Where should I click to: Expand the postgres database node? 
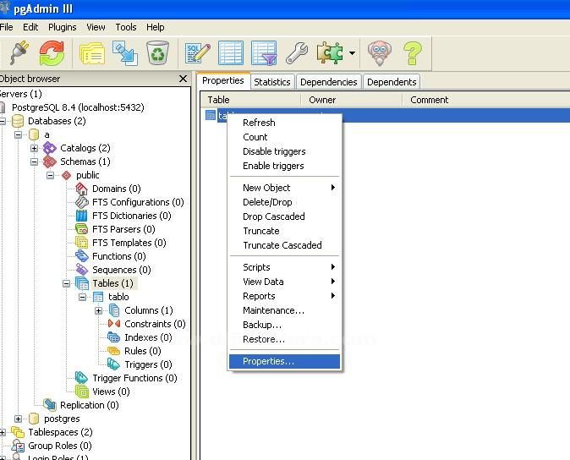pos(18,419)
